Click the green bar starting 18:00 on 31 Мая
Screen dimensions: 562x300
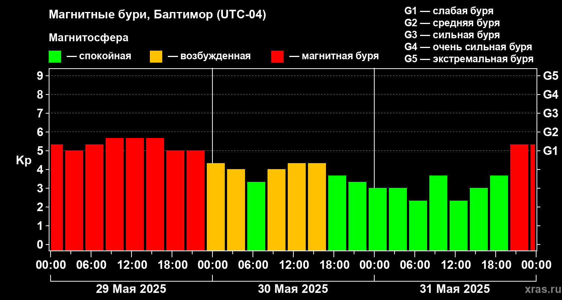click(x=499, y=213)
